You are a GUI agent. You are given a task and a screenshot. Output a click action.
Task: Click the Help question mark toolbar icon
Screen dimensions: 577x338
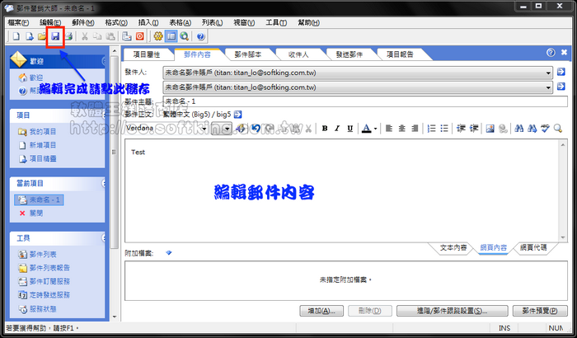201,37
